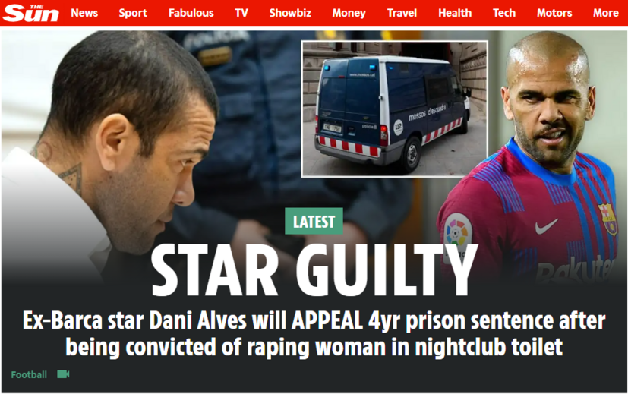Click the police van inset photo
628x394 pixels.
click(395, 109)
